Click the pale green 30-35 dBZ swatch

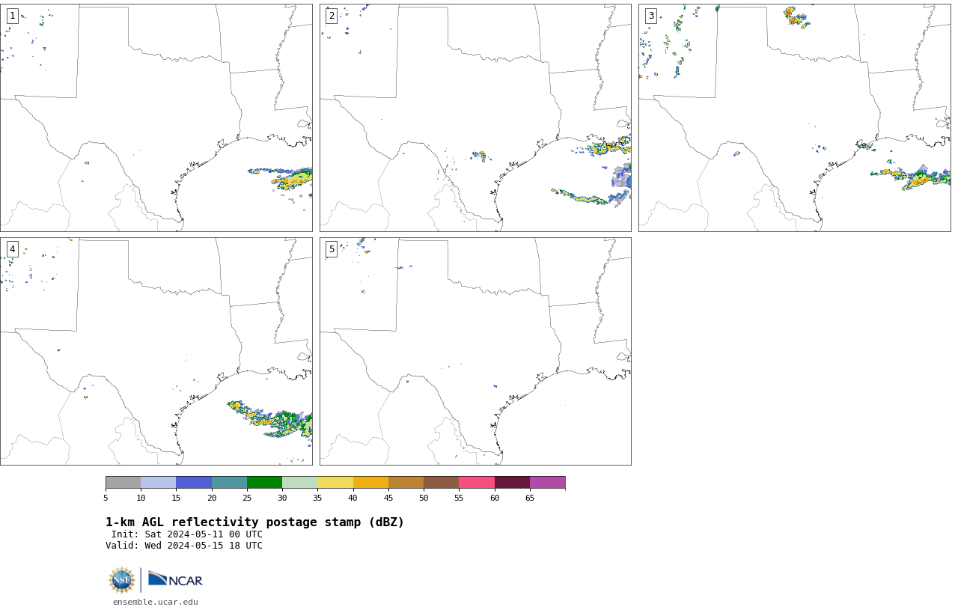pyautogui.click(x=299, y=483)
